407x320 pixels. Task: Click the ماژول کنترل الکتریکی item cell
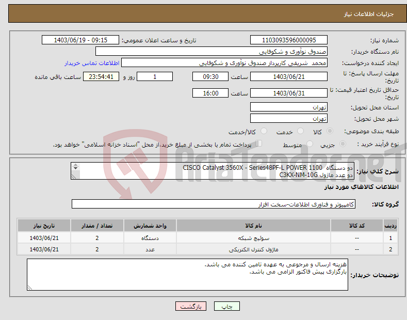point(253,249)
